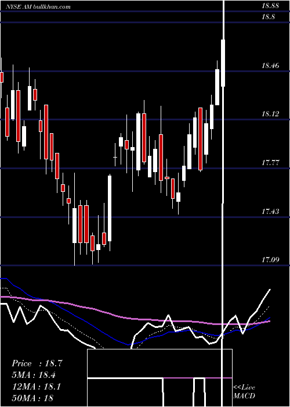Image resolution: width=290 pixels, height=407 pixels.
Task: Click the <<Live MACD label
Action: (x=244, y=392)
